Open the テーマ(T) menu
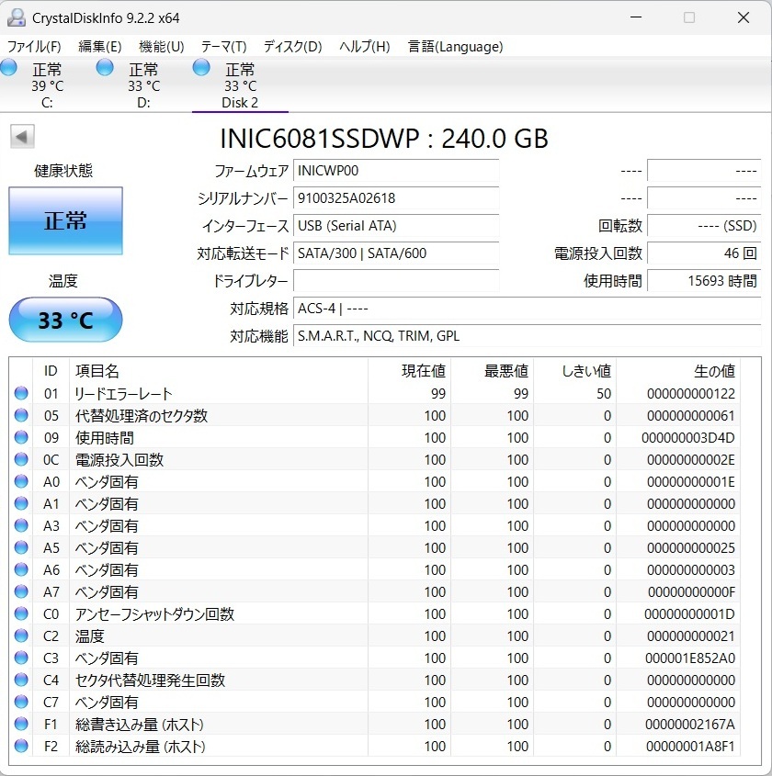 click(x=223, y=47)
